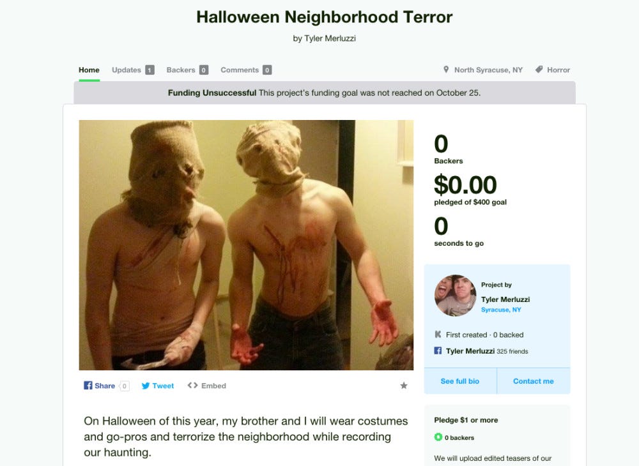Click the Kickstarter K icon near First created
The image size is (639, 466).
pyautogui.click(x=438, y=334)
